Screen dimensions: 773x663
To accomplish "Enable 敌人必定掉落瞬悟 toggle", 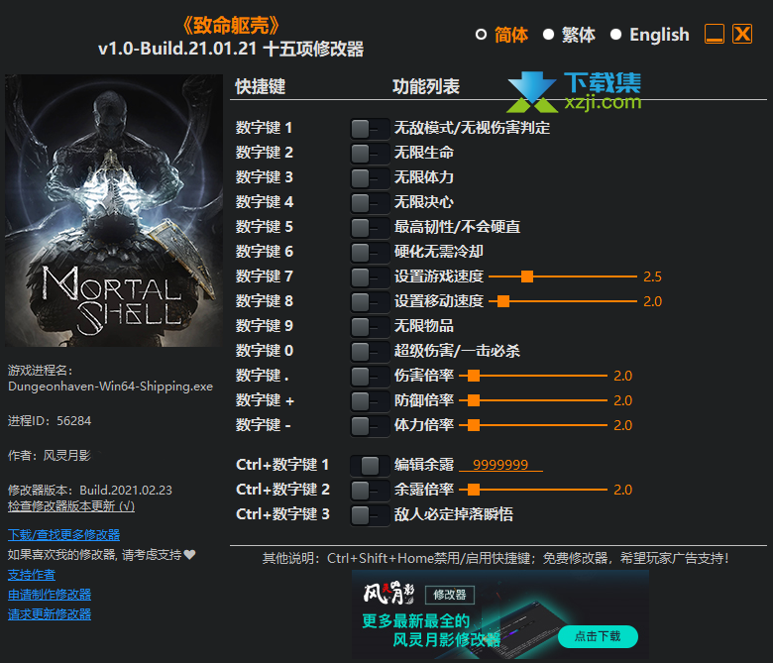I will (370, 515).
